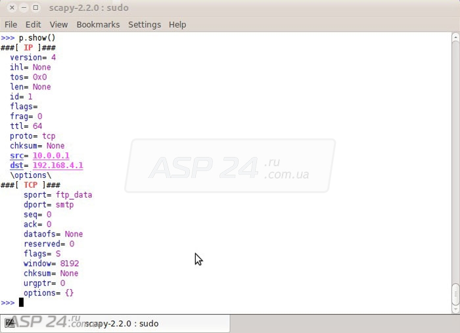Viewport: 460px width, 333px height.
Task: Click the terminal prompt cursor at bottom
Action: 21,302
